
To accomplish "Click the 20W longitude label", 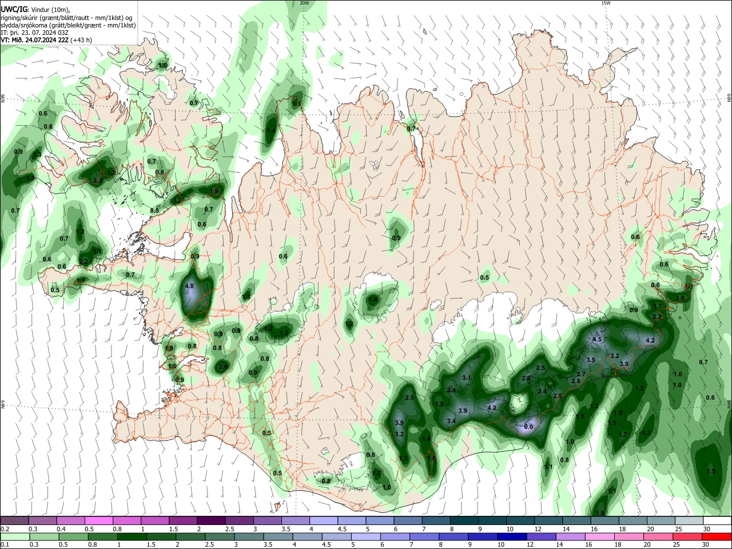I will 304,3.
